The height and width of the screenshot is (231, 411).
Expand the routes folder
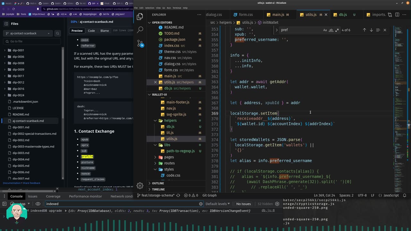(169, 163)
